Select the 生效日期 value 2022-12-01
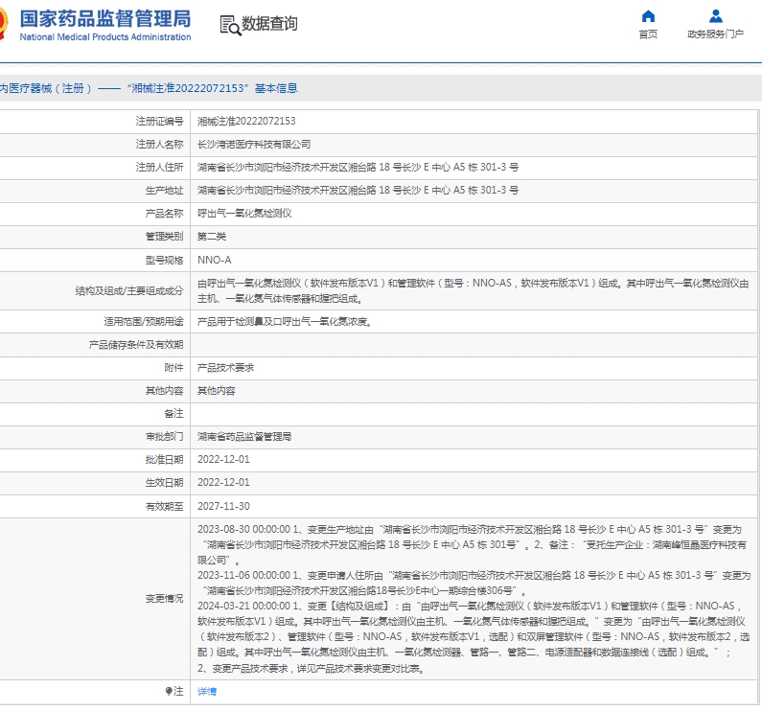The image size is (762, 711). click(x=223, y=482)
